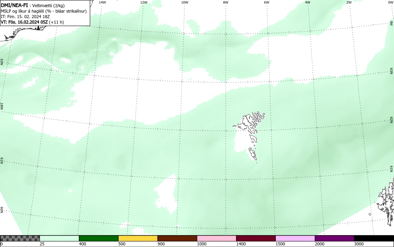Click the "DMI/NEA-FI" title text
This screenshot has height=247, width=394.
pos(14,5)
